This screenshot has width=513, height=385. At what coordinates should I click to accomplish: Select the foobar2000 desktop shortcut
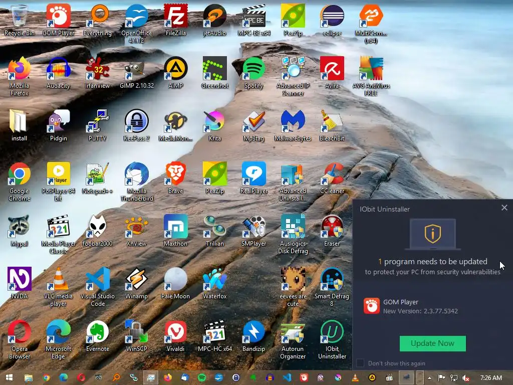[x=98, y=231]
